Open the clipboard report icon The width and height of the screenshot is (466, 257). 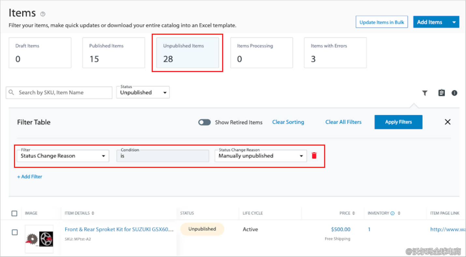point(441,93)
